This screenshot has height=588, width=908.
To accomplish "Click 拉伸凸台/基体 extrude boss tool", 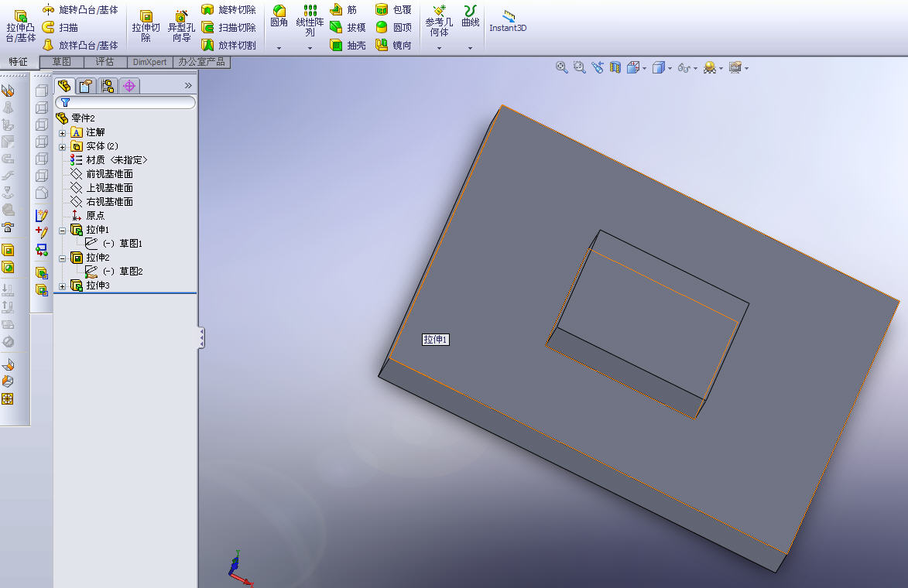I will pyautogui.click(x=20, y=26).
